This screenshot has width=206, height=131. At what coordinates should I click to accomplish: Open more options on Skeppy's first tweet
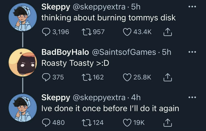(191, 7)
